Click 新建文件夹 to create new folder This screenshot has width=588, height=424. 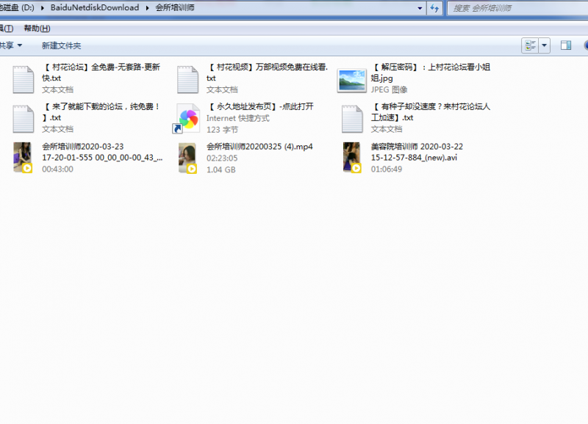[x=61, y=45]
